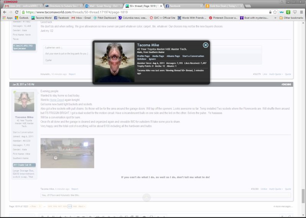Image resolution: width=306 pixels, height=218 pixels.
Task: Switch to the Gold Box Deals tab
Action: [223, 6]
